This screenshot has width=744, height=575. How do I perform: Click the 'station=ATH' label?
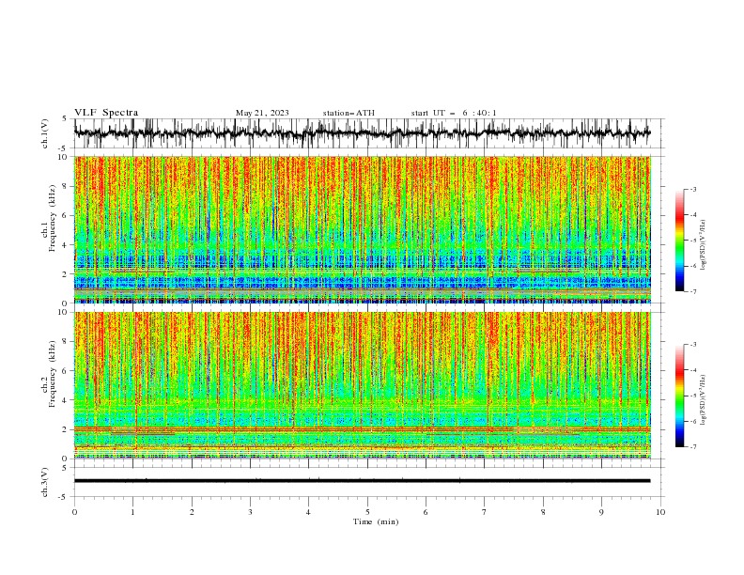349,113
